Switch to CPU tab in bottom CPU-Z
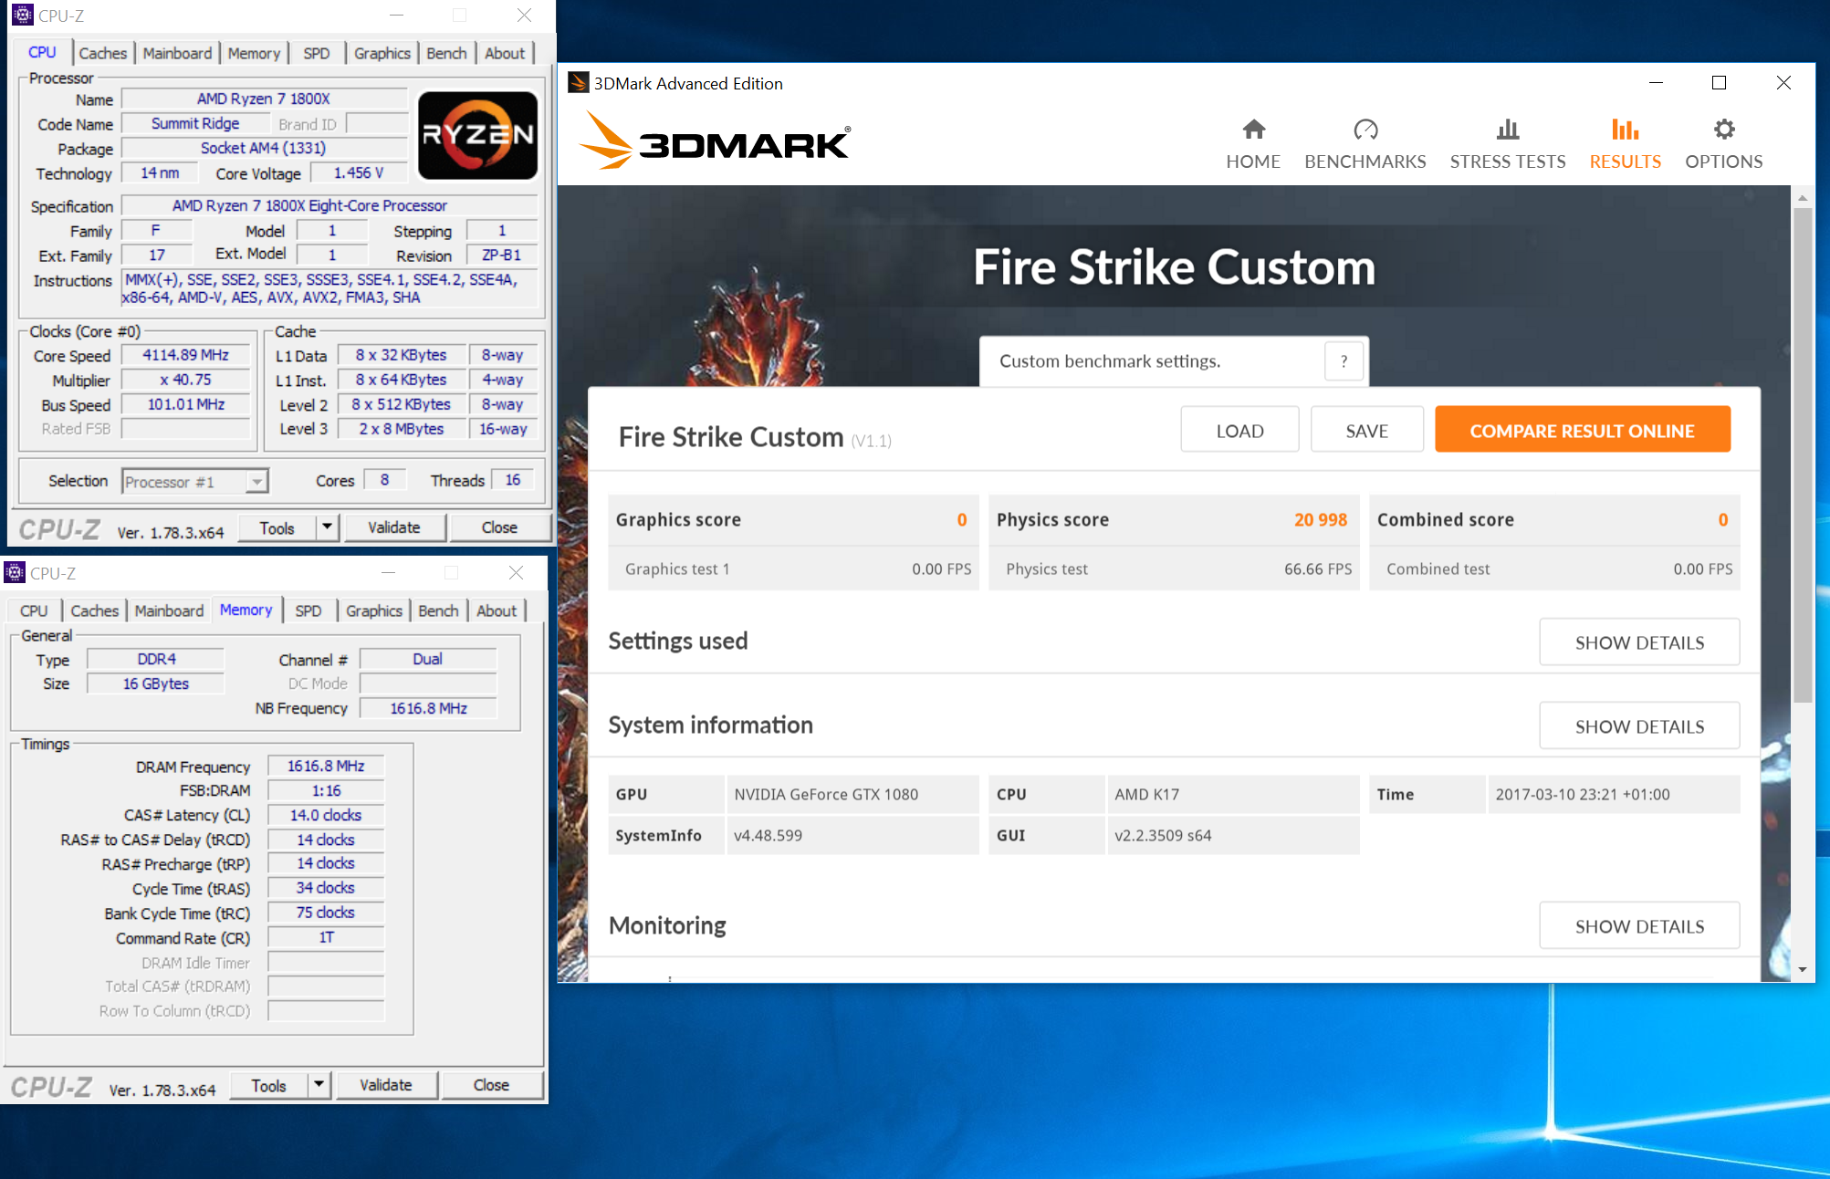The width and height of the screenshot is (1830, 1179). coord(34,610)
